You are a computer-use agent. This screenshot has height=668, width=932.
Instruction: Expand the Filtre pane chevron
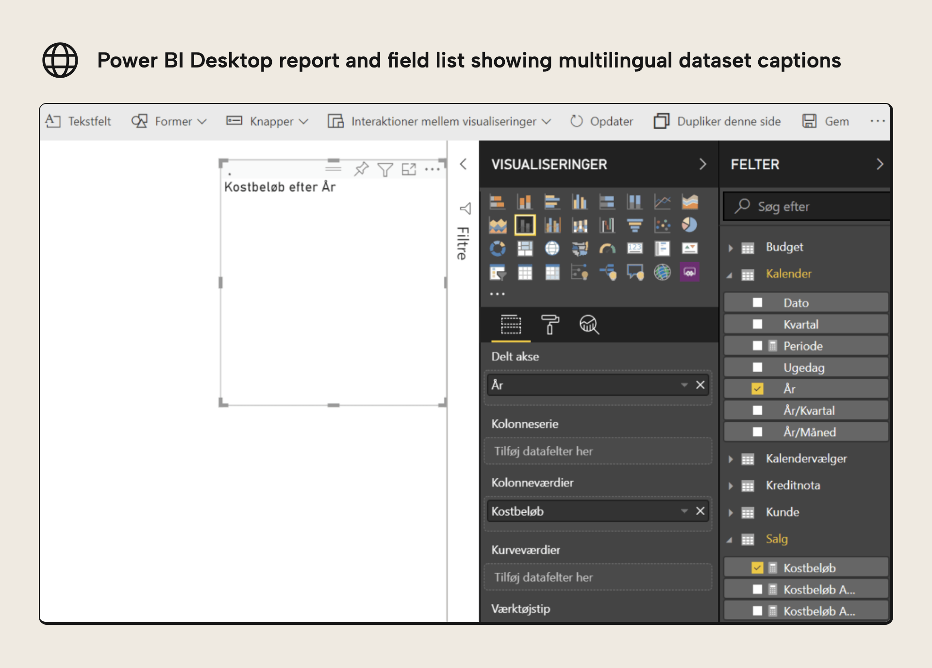(x=463, y=164)
